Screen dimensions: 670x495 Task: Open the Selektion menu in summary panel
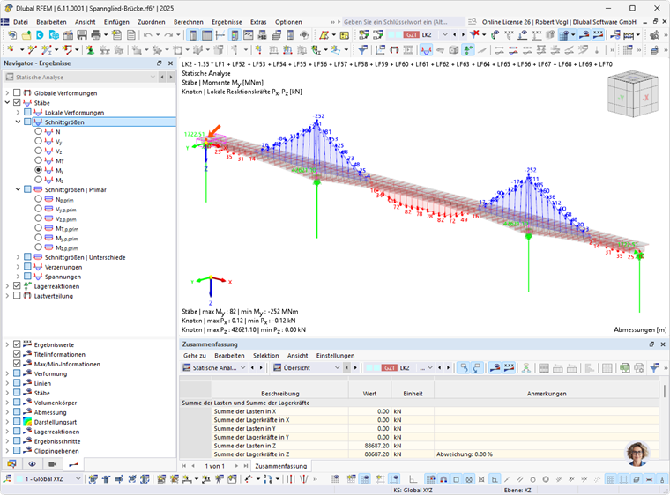click(265, 355)
